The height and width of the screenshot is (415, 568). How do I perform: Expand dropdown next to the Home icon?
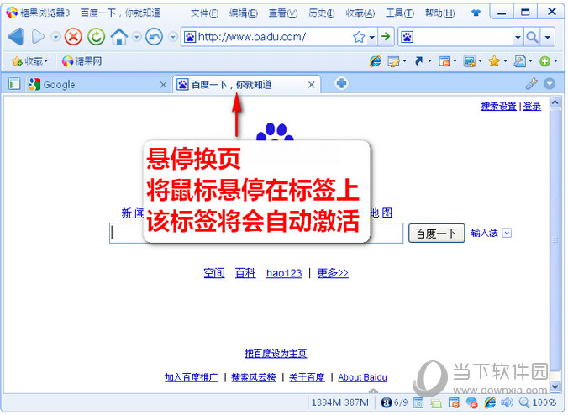coord(137,37)
